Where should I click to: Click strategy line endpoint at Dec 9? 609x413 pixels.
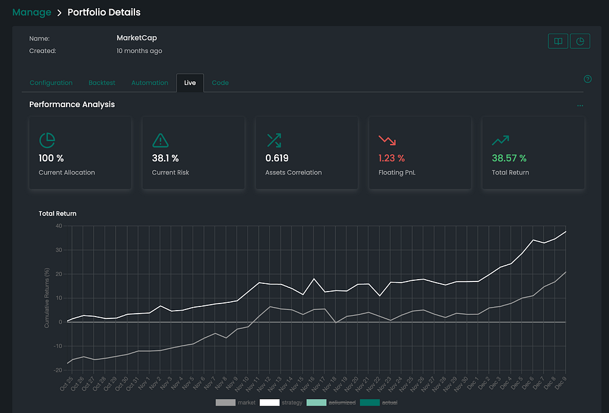click(566, 231)
